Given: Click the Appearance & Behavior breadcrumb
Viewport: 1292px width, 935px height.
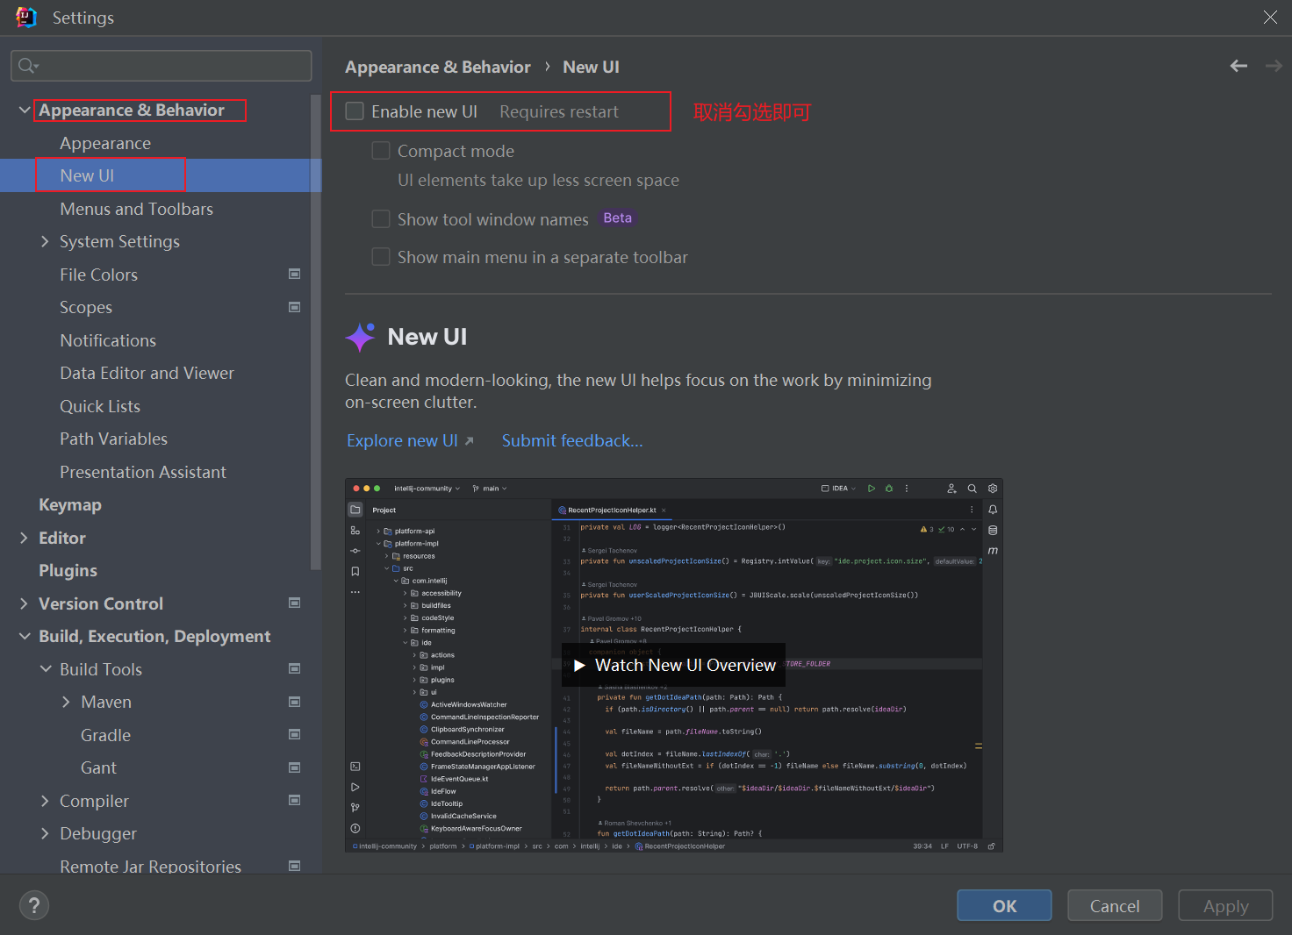Looking at the screenshot, I should click(x=437, y=67).
